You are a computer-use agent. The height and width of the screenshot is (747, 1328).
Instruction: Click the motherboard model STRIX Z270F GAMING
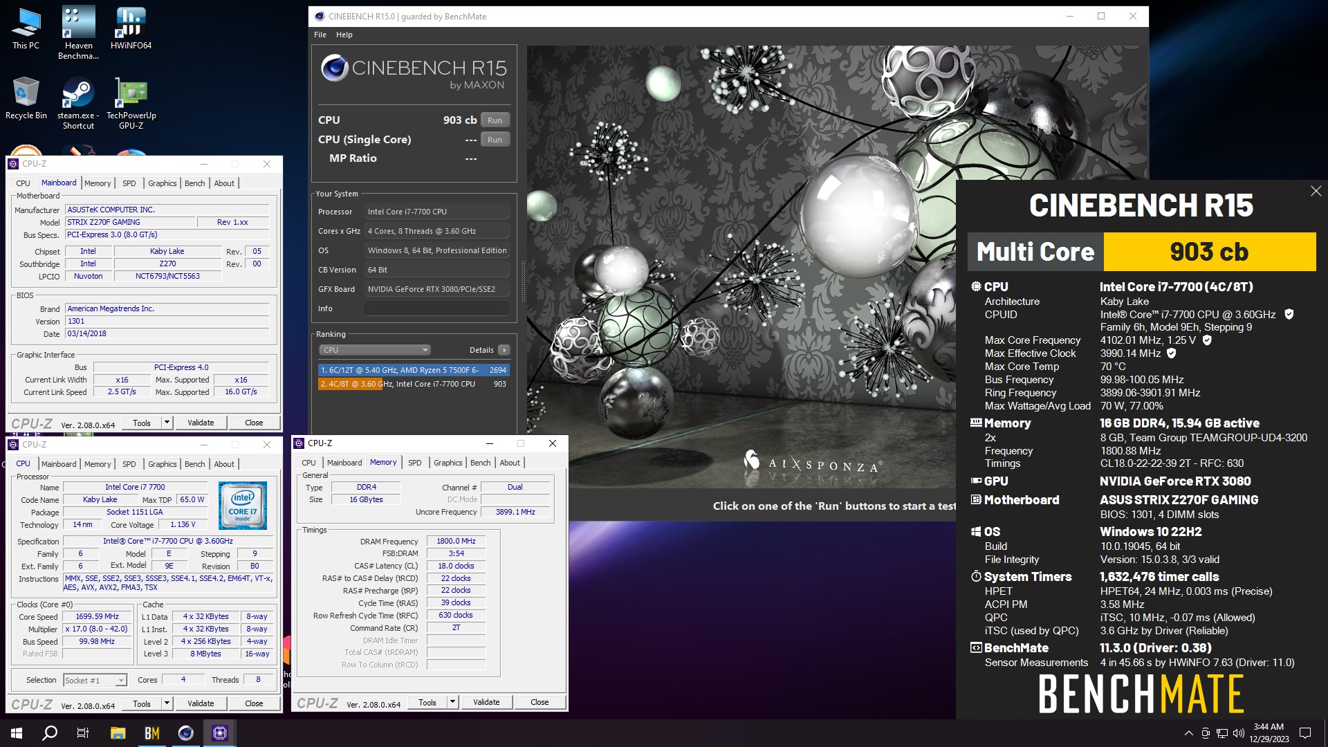[x=130, y=222]
